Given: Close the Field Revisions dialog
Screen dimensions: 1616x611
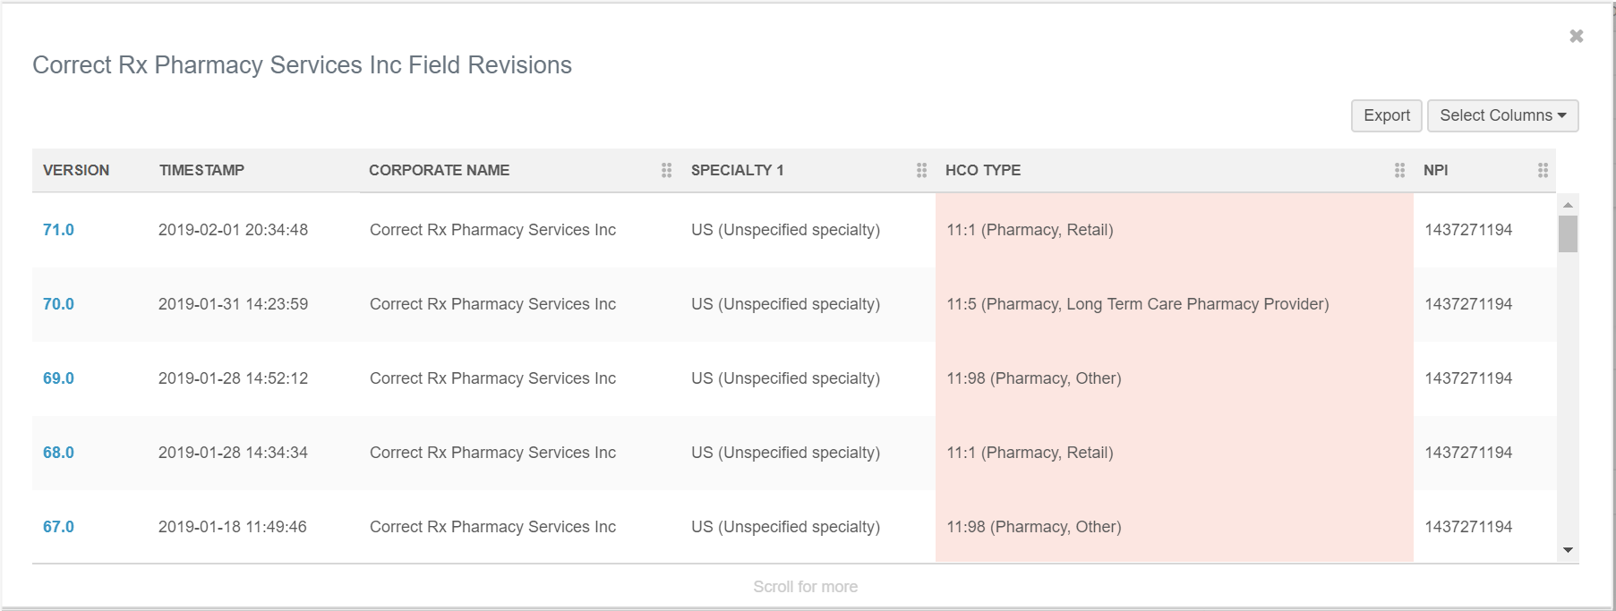Looking at the screenshot, I should pos(1576,36).
